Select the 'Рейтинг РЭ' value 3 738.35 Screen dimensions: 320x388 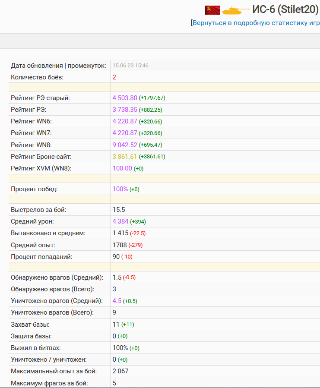125,110
